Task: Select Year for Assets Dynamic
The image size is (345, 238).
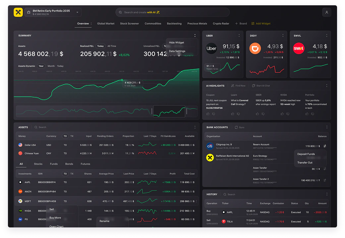Action: click(x=41, y=66)
